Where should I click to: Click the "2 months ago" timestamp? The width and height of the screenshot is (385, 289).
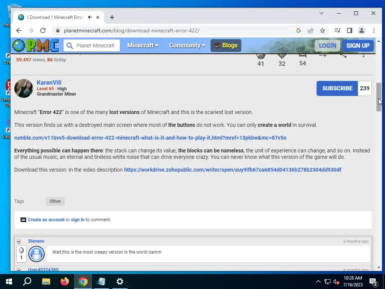click(x=356, y=241)
